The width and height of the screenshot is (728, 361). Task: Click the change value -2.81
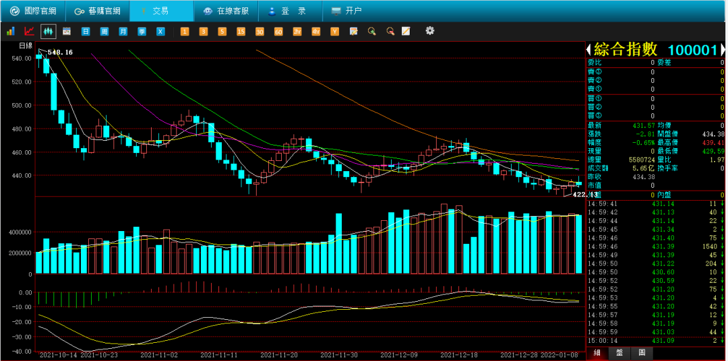tap(645, 133)
